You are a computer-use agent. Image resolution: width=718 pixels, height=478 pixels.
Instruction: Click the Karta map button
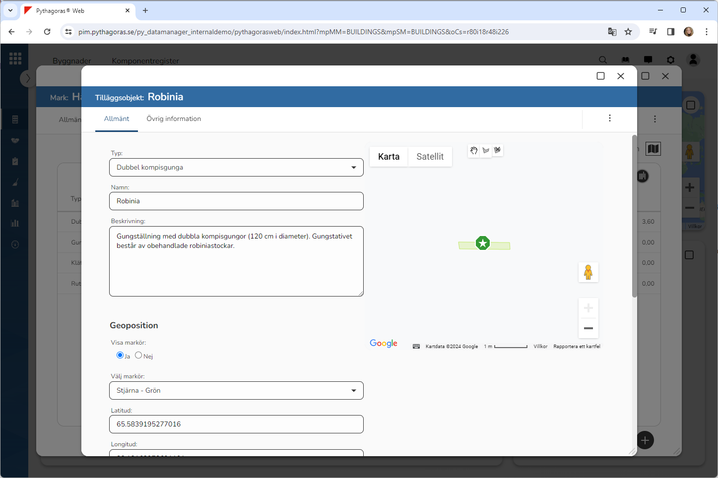(x=389, y=157)
